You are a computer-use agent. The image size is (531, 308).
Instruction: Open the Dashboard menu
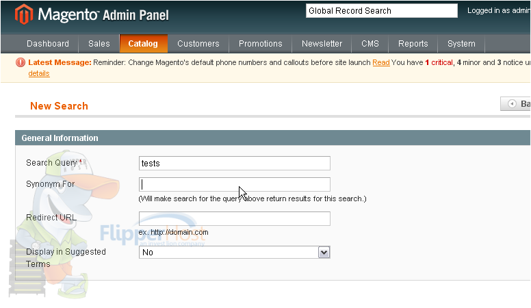point(48,44)
